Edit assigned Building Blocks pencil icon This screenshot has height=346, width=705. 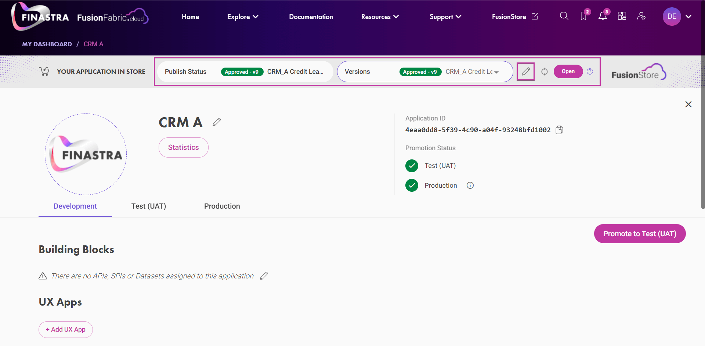(264, 276)
